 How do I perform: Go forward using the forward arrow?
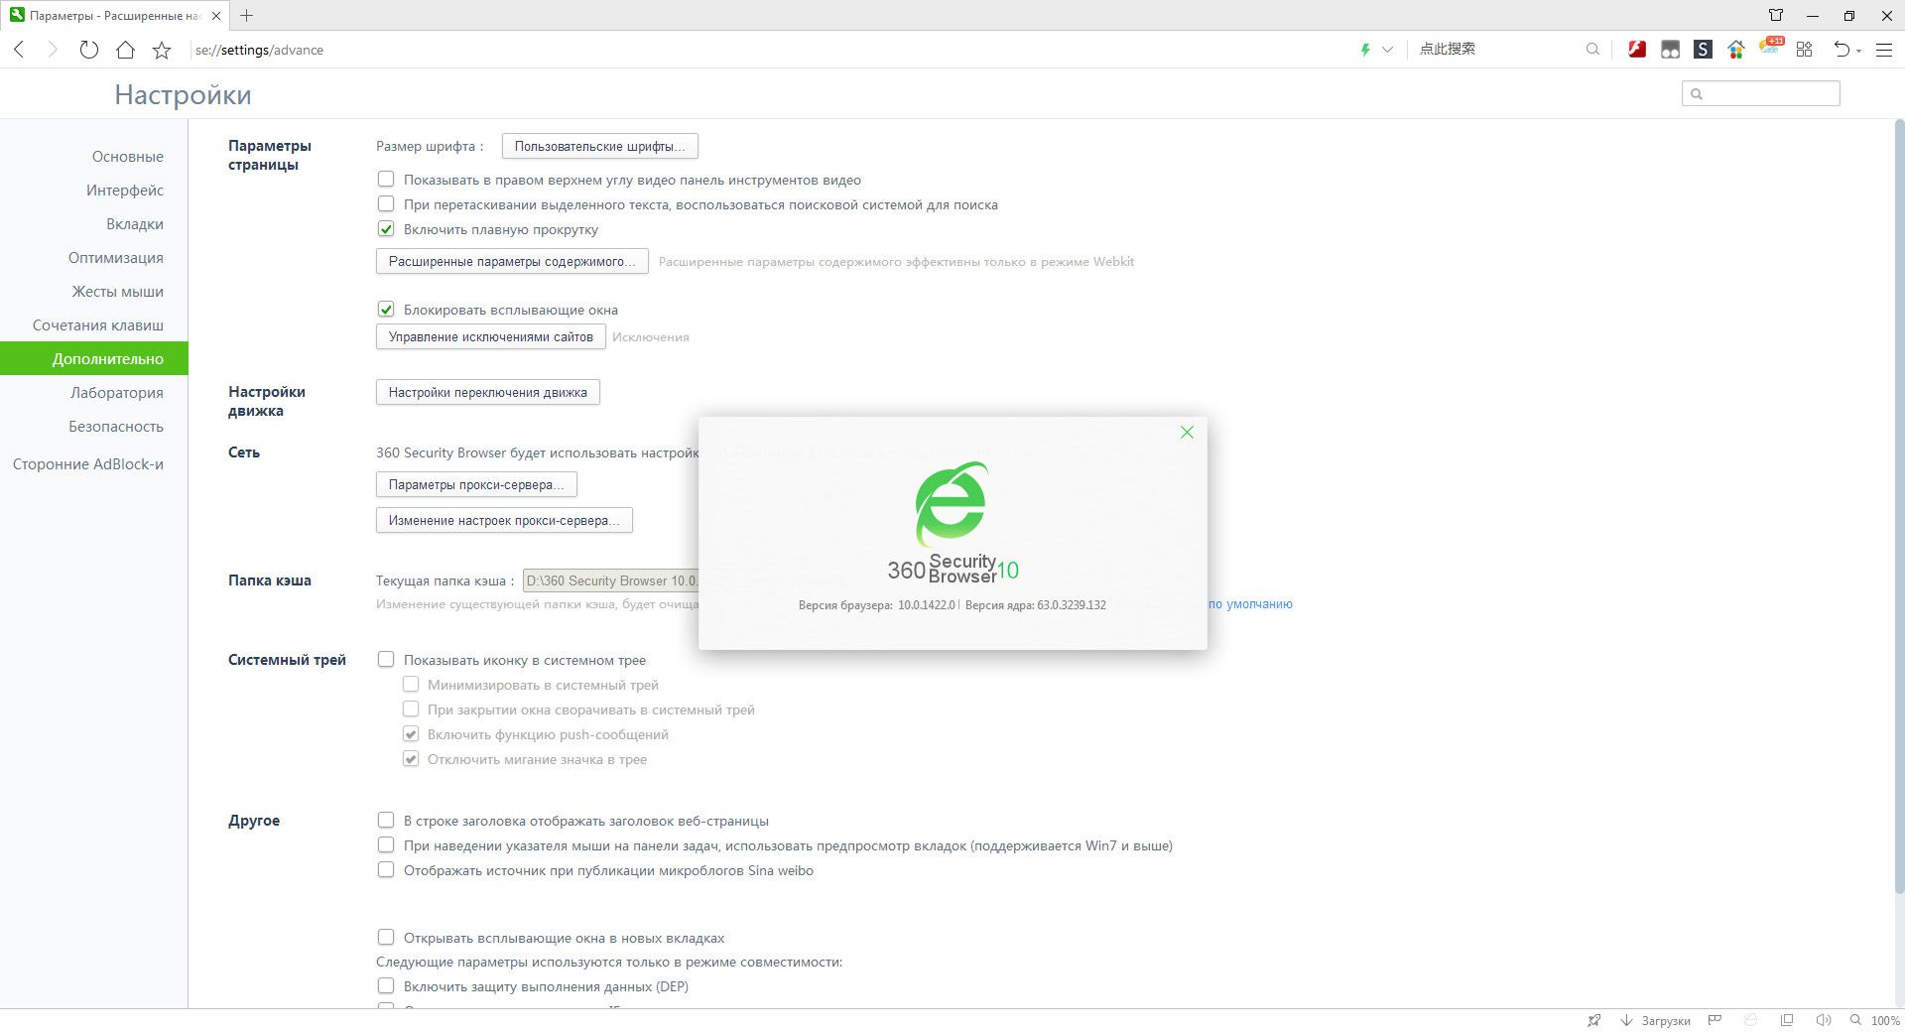[x=54, y=50]
